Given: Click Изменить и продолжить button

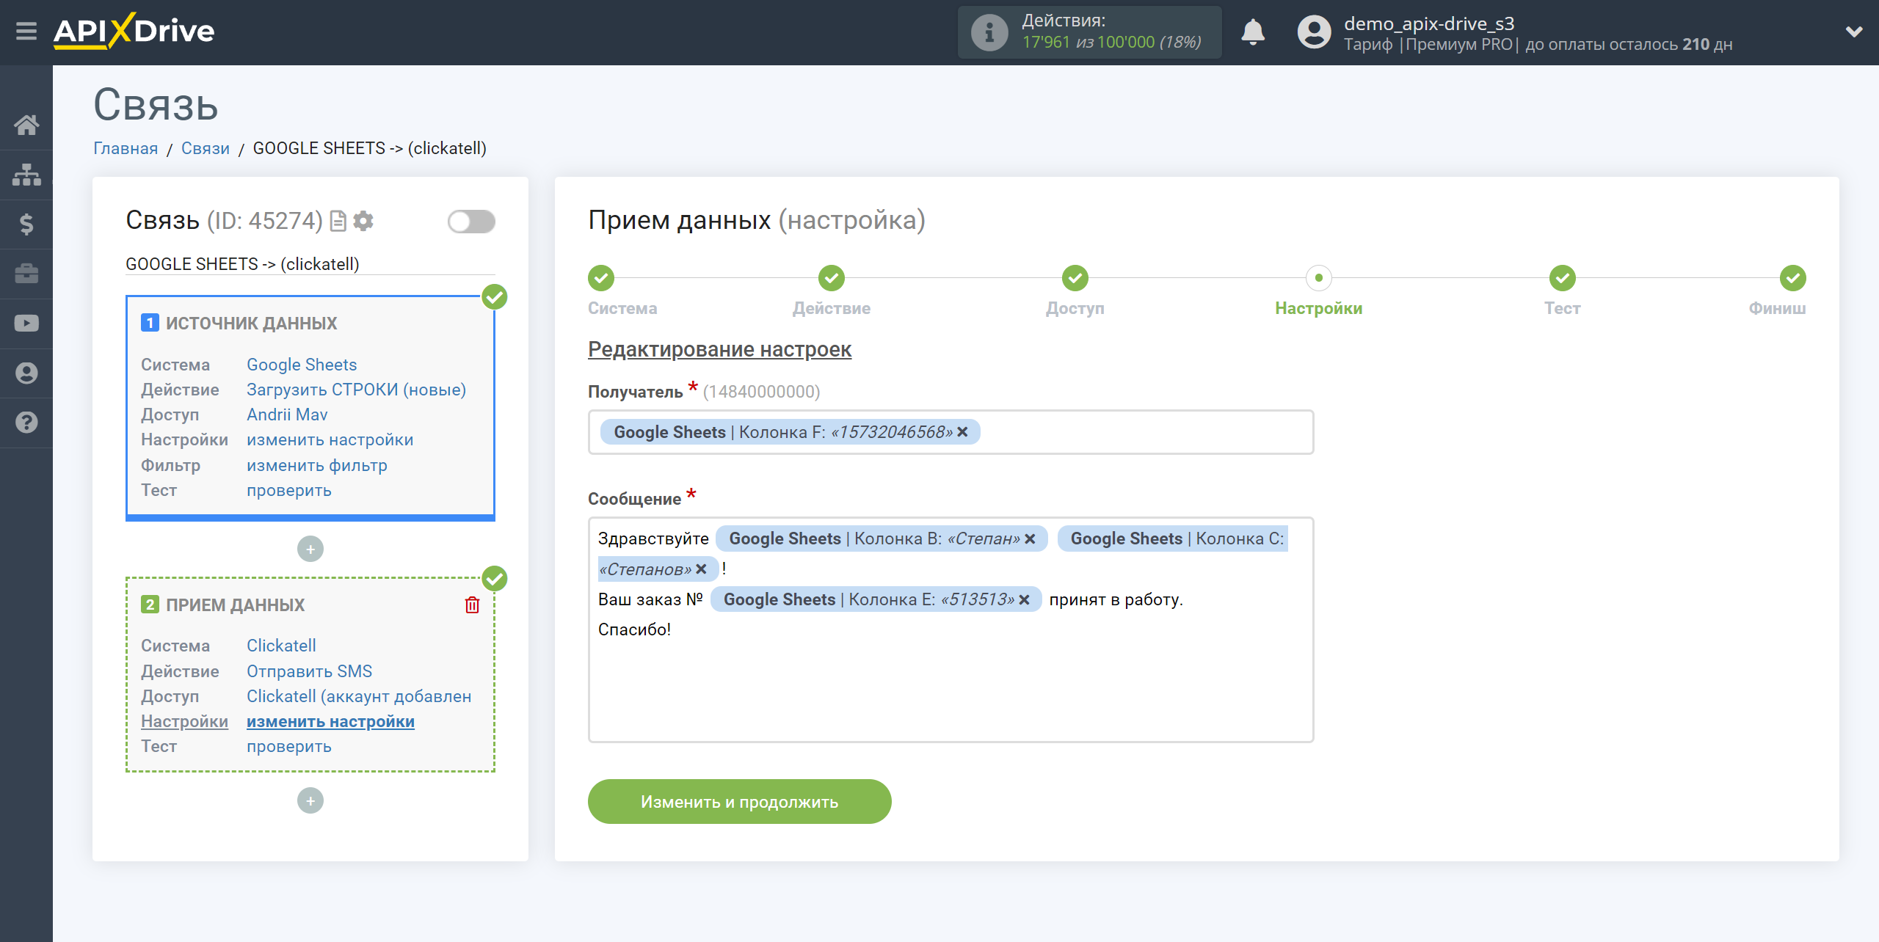Looking at the screenshot, I should click(739, 801).
